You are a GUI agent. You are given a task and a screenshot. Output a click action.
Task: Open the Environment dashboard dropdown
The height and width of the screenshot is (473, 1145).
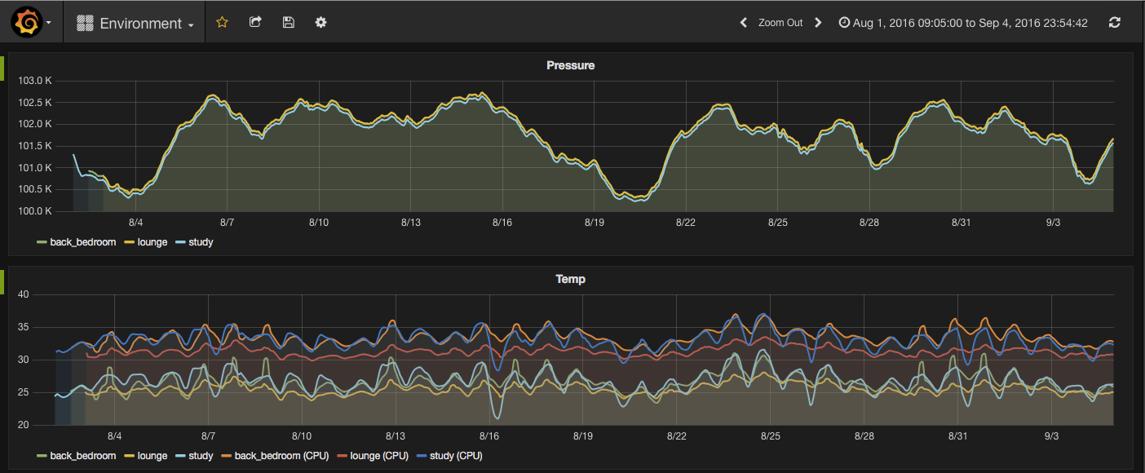[x=143, y=22]
